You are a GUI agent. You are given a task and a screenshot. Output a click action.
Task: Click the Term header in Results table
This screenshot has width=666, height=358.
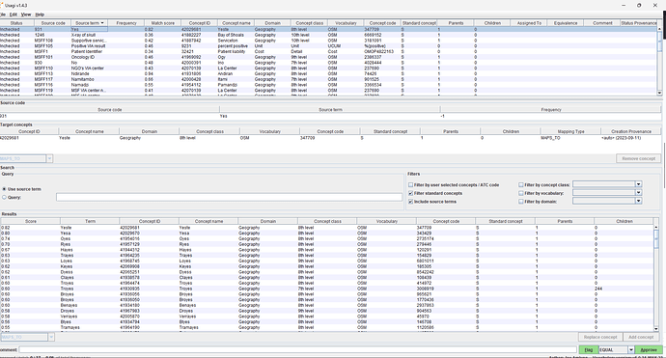pyautogui.click(x=90, y=221)
